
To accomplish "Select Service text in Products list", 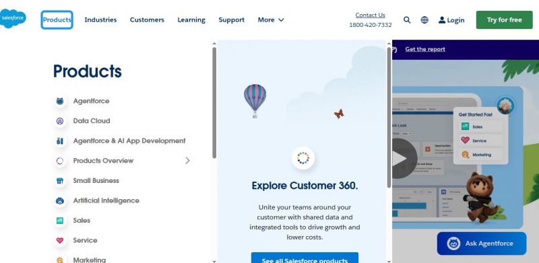I will click(85, 240).
